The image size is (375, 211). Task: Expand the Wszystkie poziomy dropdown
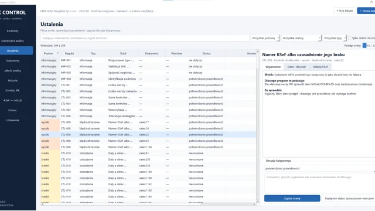265,38
